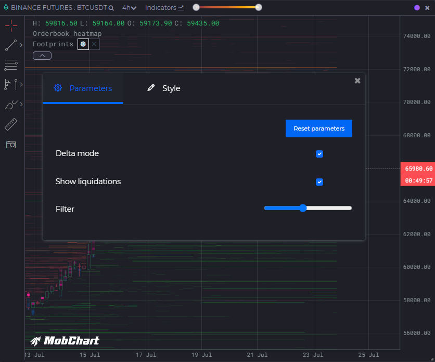Click the close value 59435.00

(x=203, y=23)
